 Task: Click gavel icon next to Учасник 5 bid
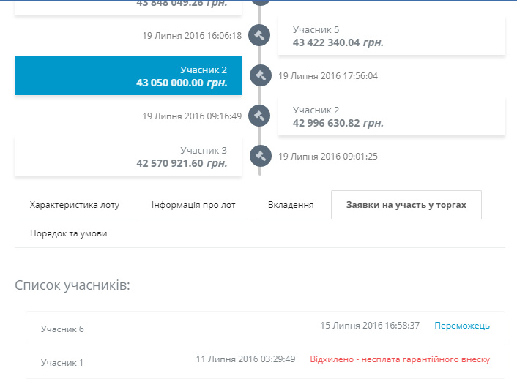tap(260, 35)
